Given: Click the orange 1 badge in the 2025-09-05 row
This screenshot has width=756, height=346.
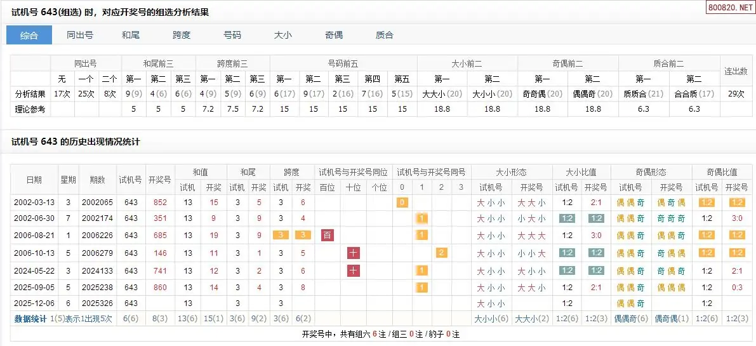Looking at the screenshot, I should pos(421,288).
